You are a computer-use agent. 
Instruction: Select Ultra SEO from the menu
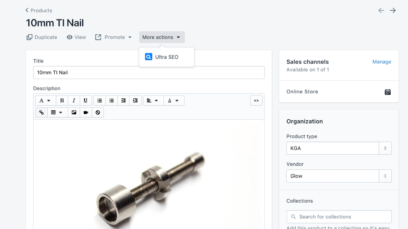(167, 57)
